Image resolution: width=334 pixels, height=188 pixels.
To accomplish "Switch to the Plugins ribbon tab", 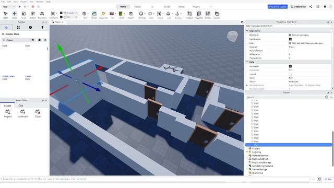I will 196,7.
